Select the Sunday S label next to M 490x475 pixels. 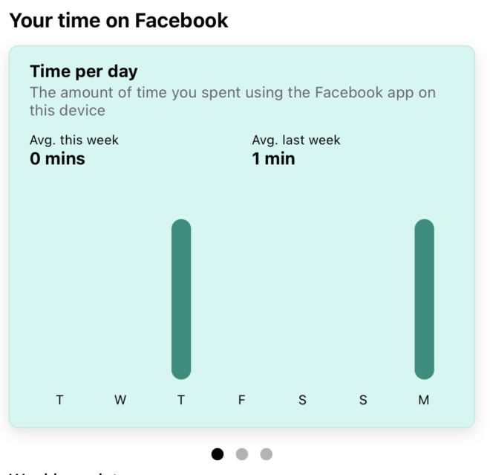click(x=363, y=400)
